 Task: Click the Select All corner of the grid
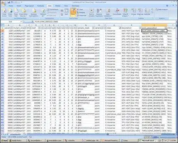(2, 25)
